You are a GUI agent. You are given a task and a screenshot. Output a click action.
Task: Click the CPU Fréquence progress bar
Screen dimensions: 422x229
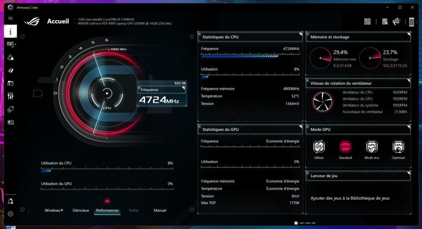[x=250, y=56]
